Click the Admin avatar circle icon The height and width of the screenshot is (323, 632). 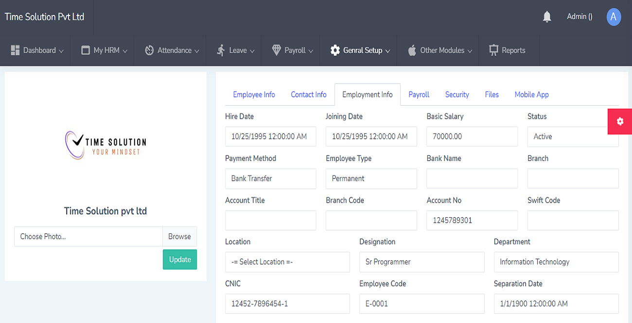coord(614,17)
